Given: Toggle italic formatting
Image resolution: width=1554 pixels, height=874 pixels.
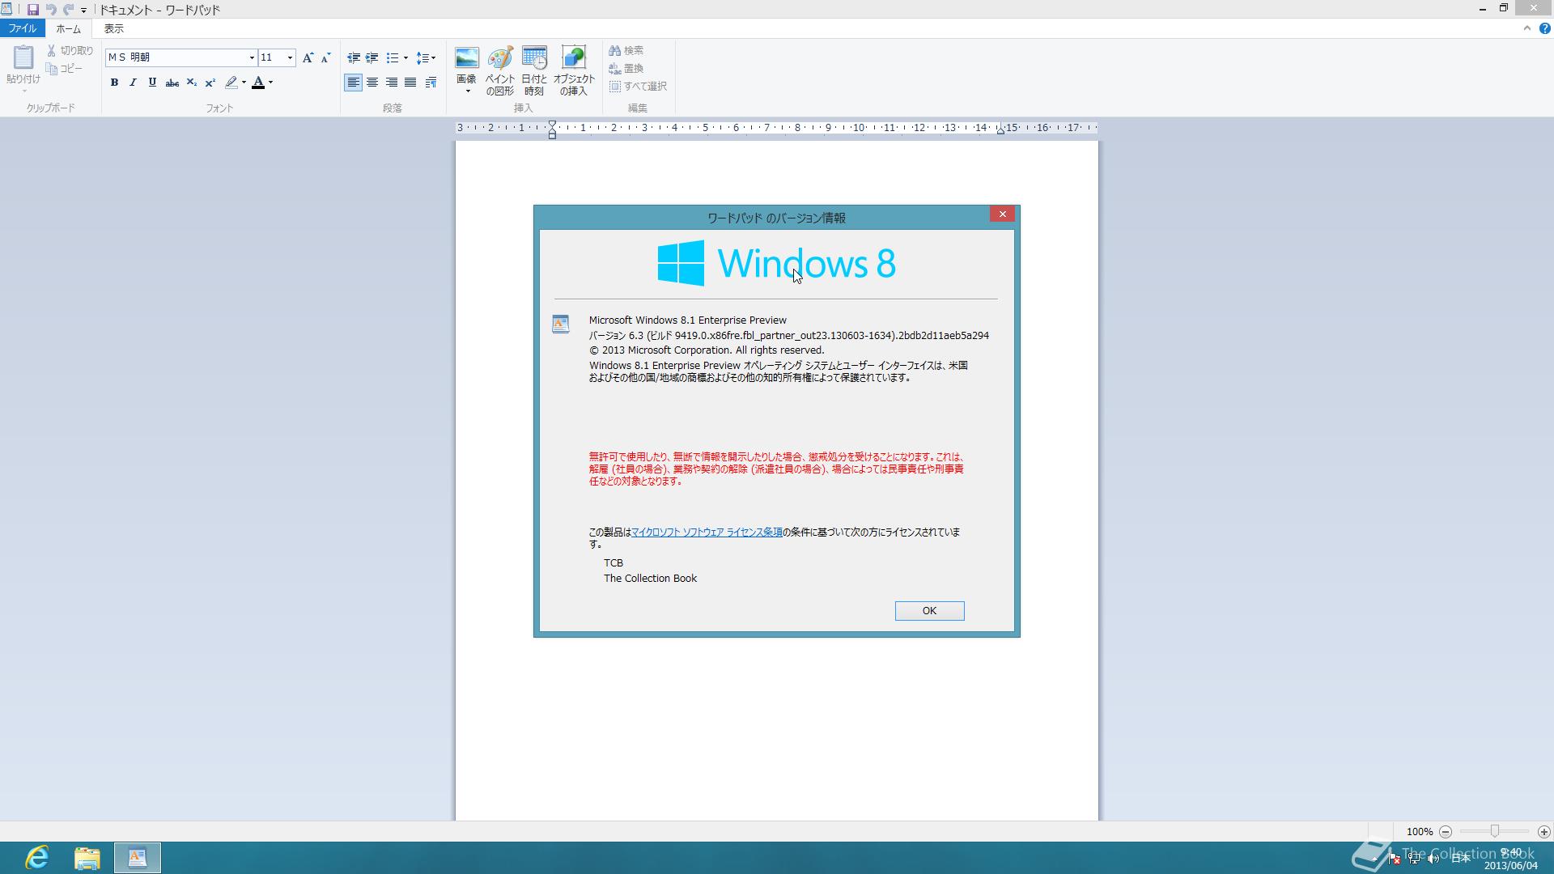Looking at the screenshot, I should point(133,83).
